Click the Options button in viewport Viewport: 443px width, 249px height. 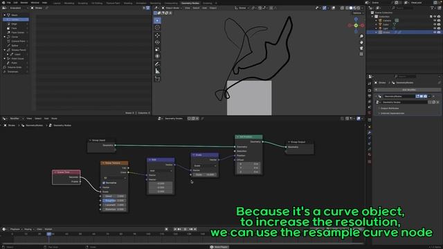pyautogui.click(x=357, y=13)
